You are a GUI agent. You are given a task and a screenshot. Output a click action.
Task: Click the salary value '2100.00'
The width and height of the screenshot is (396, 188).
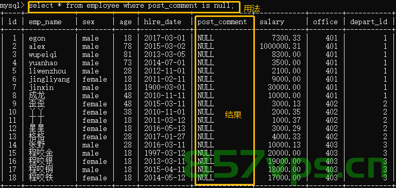click(x=286, y=71)
